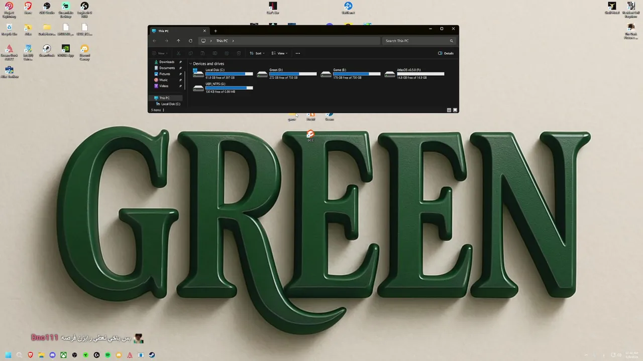
Task: Open Xbox from the taskbar
Action: (64, 355)
